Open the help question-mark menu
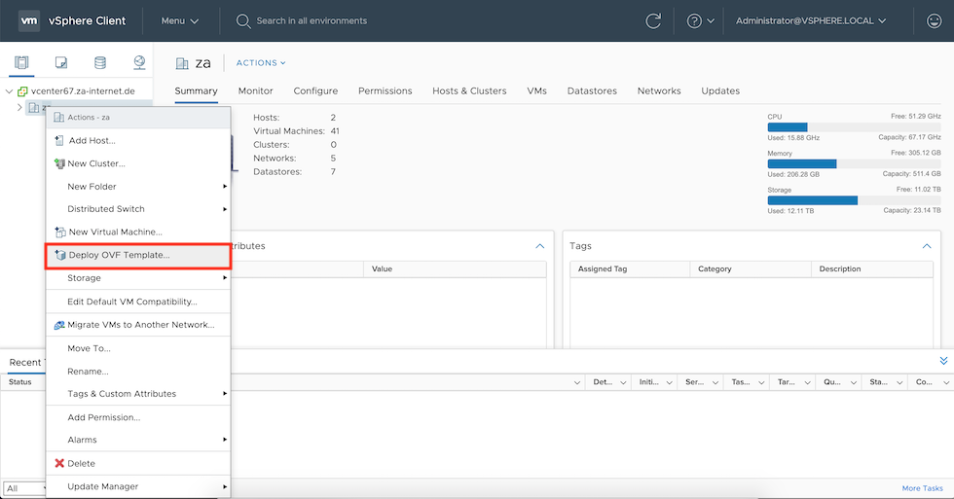The height and width of the screenshot is (499, 954). [x=700, y=20]
